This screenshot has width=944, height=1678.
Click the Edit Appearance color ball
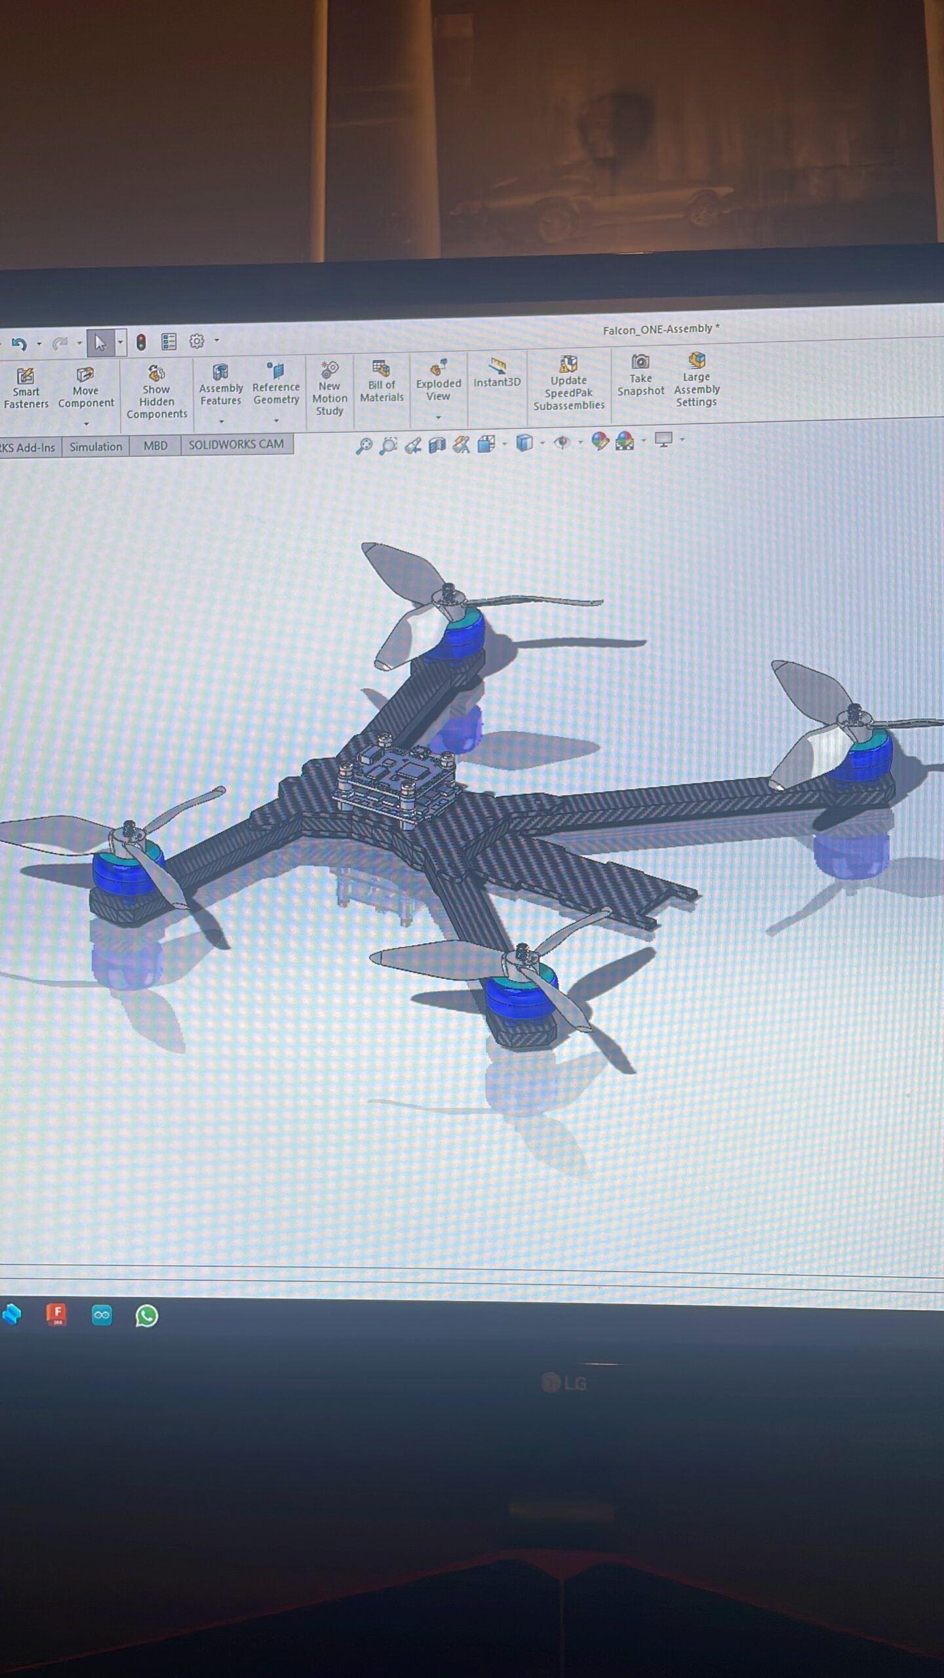click(x=600, y=441)
